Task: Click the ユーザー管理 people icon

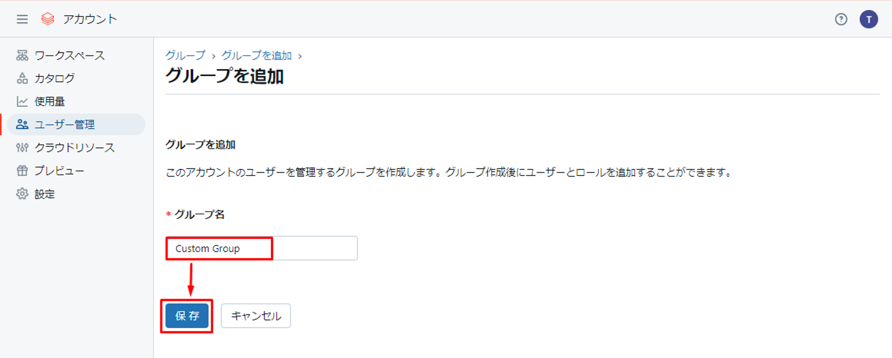Action: point(22,124)
